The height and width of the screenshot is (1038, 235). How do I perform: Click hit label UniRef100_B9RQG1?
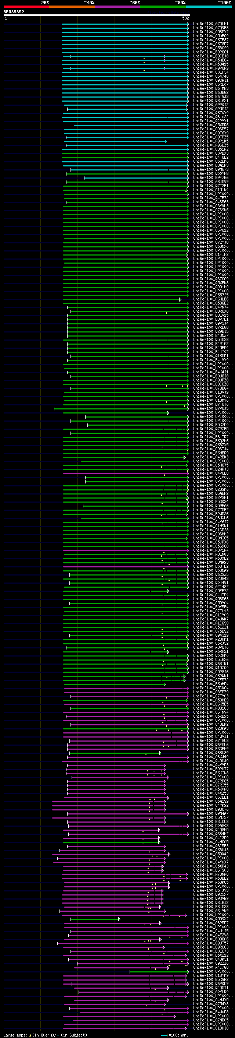[x=210, y=52]
